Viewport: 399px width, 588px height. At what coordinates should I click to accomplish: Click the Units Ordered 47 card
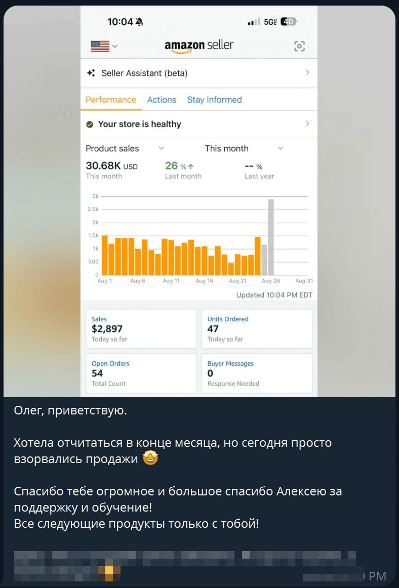[257, 328]
